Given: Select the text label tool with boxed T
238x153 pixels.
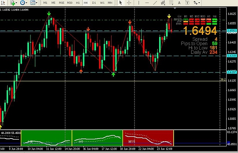Looking at the screenshot, I should click(187, 3).
